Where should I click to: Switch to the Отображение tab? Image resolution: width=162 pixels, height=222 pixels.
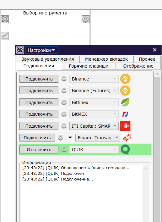(138, 66)
